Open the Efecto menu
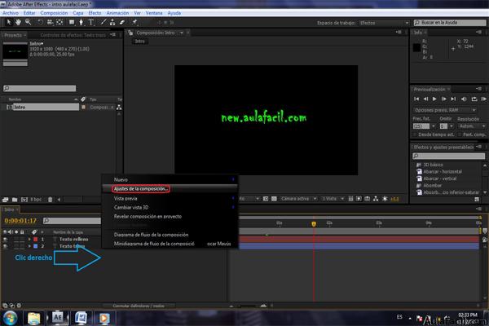The image size is (489, 326). (95, 13)
